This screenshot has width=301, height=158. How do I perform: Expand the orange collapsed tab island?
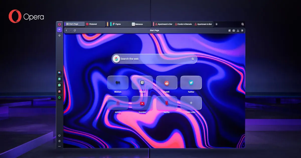click(x=108, y=24)
